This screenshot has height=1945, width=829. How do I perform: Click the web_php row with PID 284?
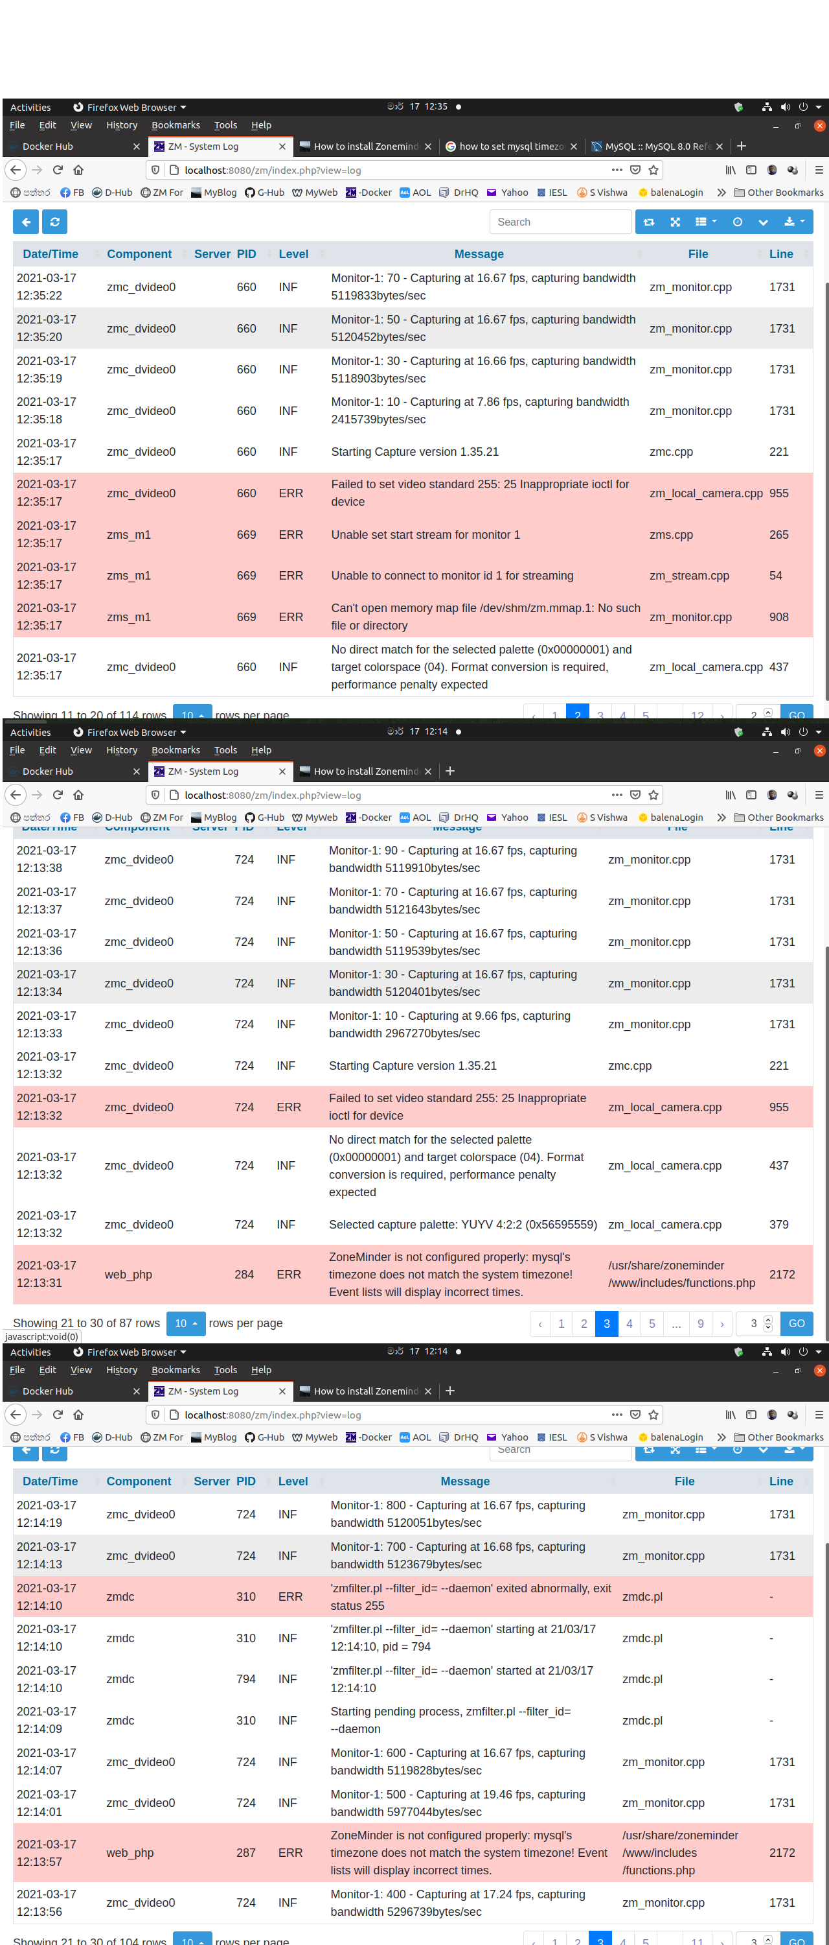(413, 1275)
